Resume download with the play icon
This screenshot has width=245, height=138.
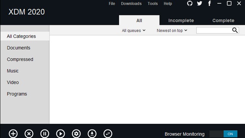tap(60, 134)
